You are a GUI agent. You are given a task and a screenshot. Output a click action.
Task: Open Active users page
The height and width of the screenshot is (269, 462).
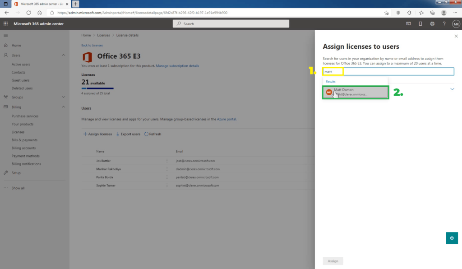click(x=21, y=64)
